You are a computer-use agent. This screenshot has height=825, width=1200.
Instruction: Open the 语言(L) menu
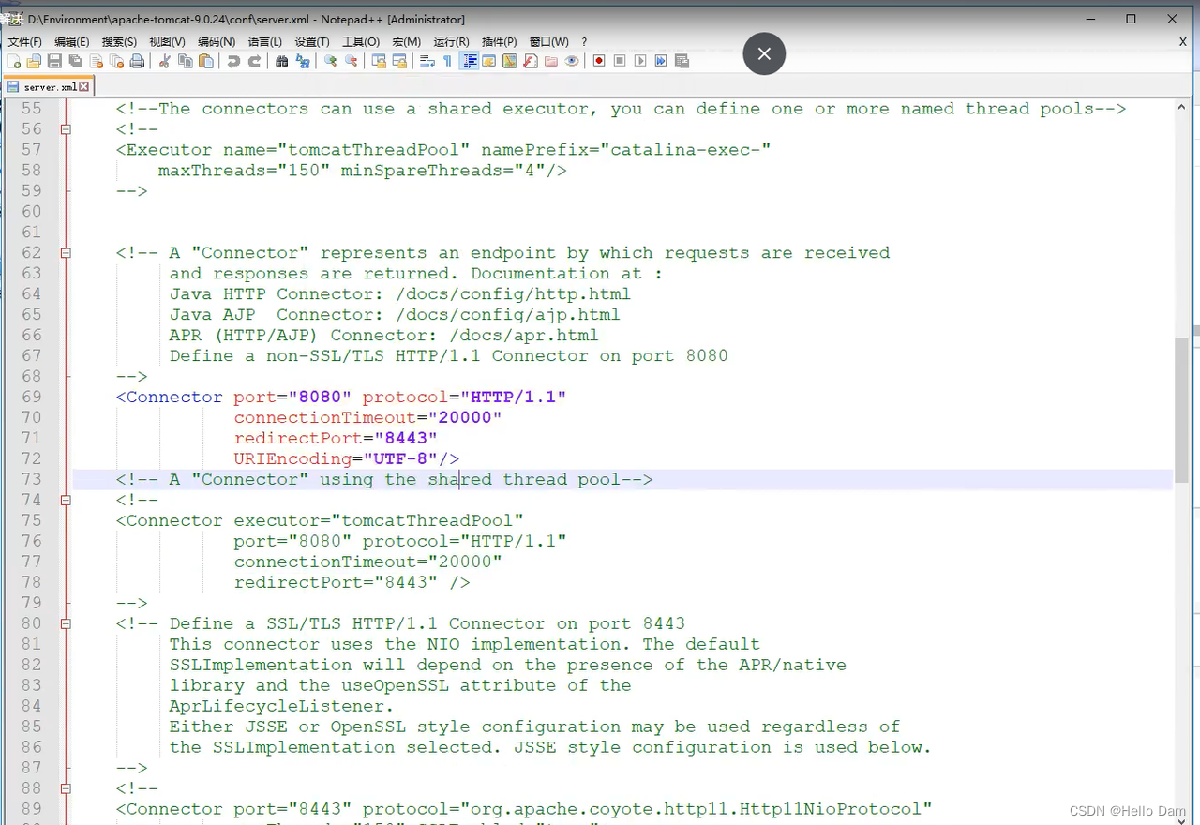click(x=265, y=41)
